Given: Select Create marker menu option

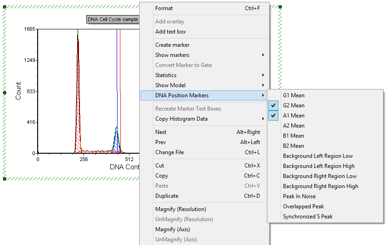Looking at the screenshot, I should coord(172,45).
